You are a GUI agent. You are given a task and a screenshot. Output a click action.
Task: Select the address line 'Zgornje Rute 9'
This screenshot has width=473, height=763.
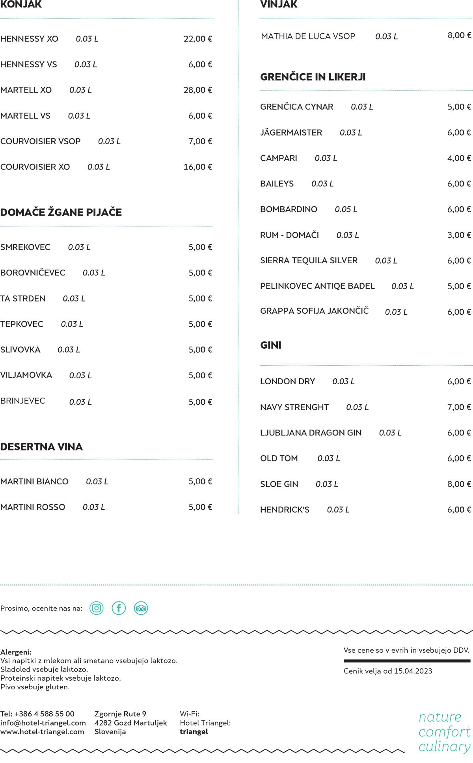[x=120, y=714]
